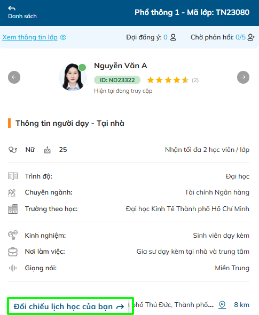Open Đối chiếu lịch học của bạn
Viewport: 259px width, 315px height.
click(x=69, y=306)
